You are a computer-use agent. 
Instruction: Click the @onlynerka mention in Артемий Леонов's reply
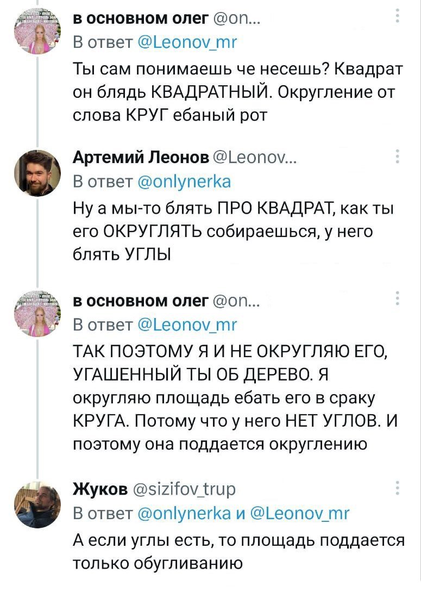click(185, 181)
